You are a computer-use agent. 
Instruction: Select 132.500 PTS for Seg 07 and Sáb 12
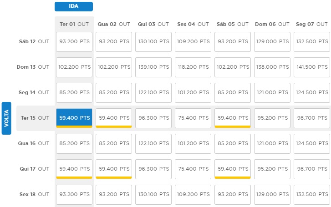coord(312,41)
